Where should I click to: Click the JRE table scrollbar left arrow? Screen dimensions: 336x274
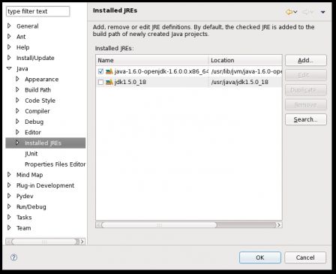coord(98,225)
